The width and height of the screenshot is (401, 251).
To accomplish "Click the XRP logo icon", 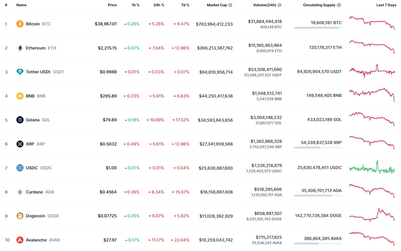I will (20, 144).
